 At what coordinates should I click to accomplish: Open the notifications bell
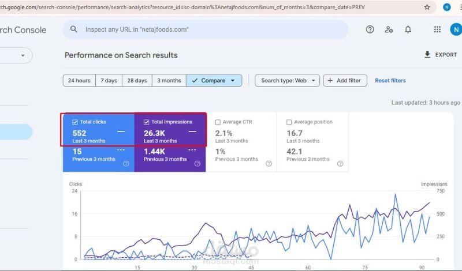(x=408, y=29)
